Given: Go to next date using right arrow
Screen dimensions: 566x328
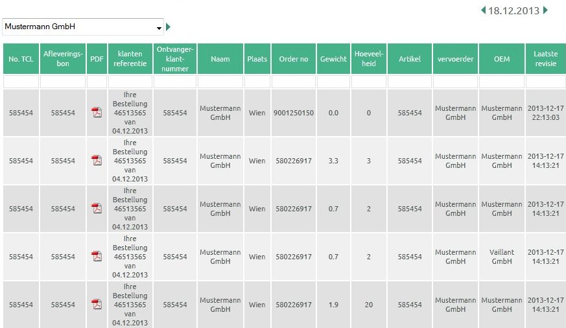Looking at the screenshot, I should [545, 10].
